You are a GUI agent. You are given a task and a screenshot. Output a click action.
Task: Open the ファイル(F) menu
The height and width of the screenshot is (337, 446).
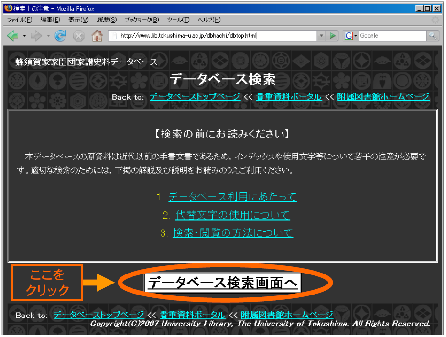[20, 20]
